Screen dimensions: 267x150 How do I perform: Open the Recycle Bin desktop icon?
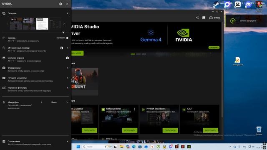tap(259, 130)
